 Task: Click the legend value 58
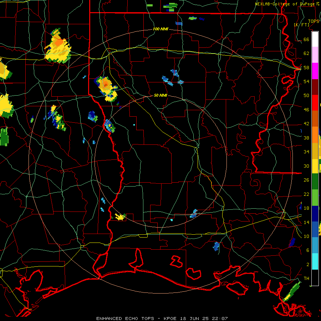pos(306,67)
